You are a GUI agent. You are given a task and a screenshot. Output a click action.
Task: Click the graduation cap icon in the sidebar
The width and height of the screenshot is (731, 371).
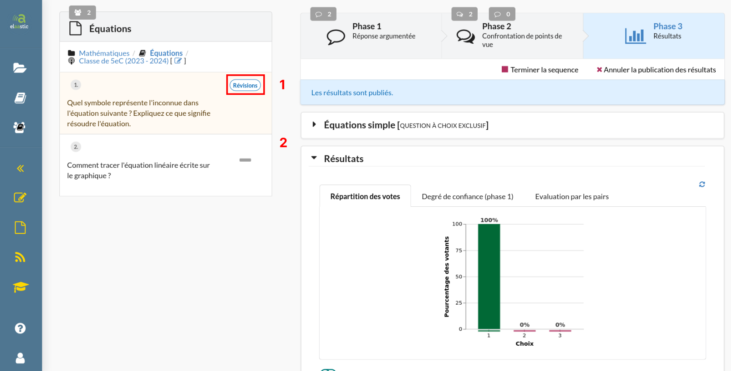click(21, 287)
